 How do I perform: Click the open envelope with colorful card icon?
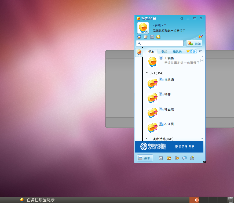192,158
